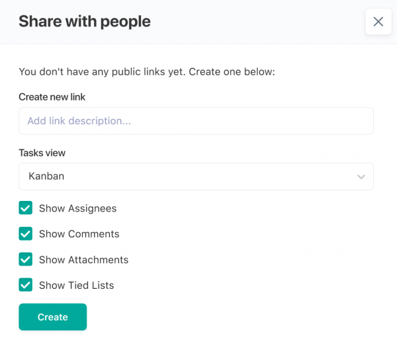Screen dimensions: 397x341
Task: Click the no public links message
Action: point(146,71)
